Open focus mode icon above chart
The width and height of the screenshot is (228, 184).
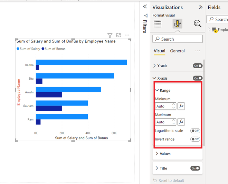(118, 35)
